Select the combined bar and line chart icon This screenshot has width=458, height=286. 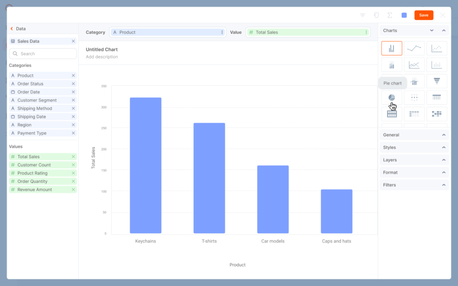coord(414,81)
